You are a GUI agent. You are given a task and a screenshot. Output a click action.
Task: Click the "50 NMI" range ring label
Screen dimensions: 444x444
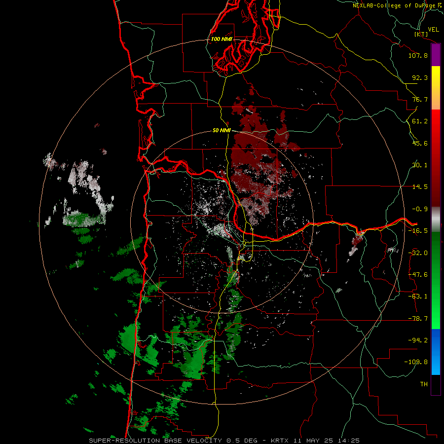coord(222,131)
